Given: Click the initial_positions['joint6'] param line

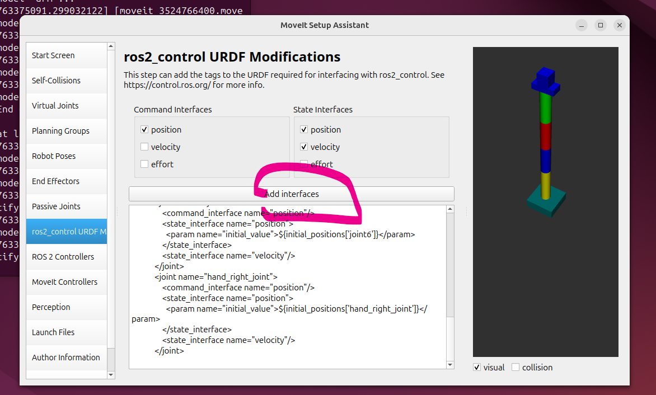Looking at the screenshot, I should 290,234.
